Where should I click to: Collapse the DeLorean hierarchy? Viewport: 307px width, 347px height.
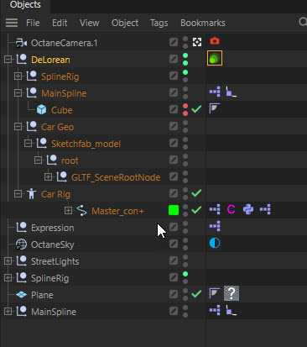click(8, 59)
